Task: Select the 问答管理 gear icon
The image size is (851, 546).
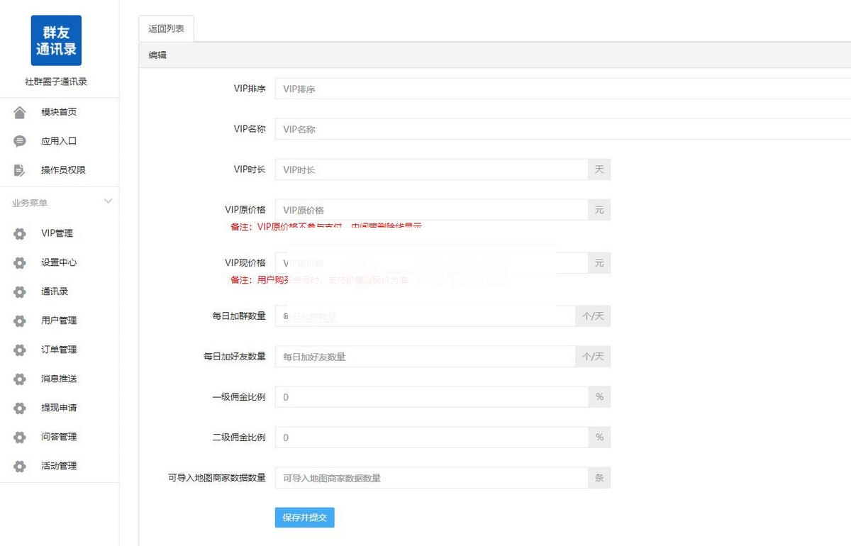Action: click(20, 437)
